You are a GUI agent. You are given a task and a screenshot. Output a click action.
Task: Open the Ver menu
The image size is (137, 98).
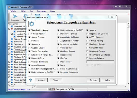pos(31,11)
